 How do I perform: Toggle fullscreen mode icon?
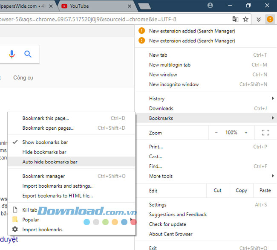tap(265, 133)
